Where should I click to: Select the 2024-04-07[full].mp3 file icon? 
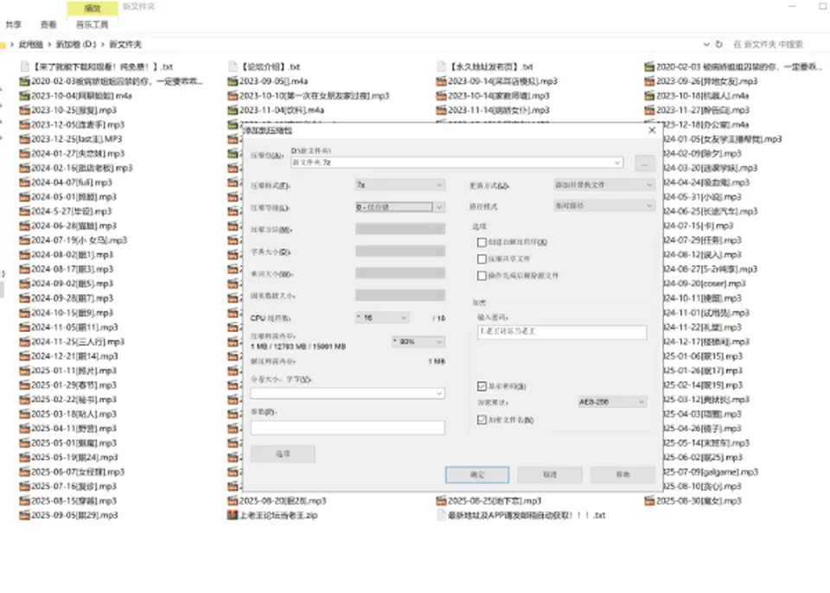24,182
